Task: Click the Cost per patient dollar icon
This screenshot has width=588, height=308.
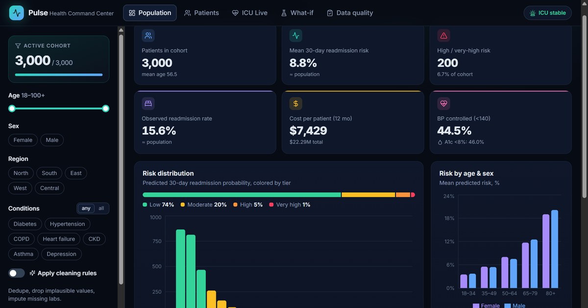Action: pos(296,103)
